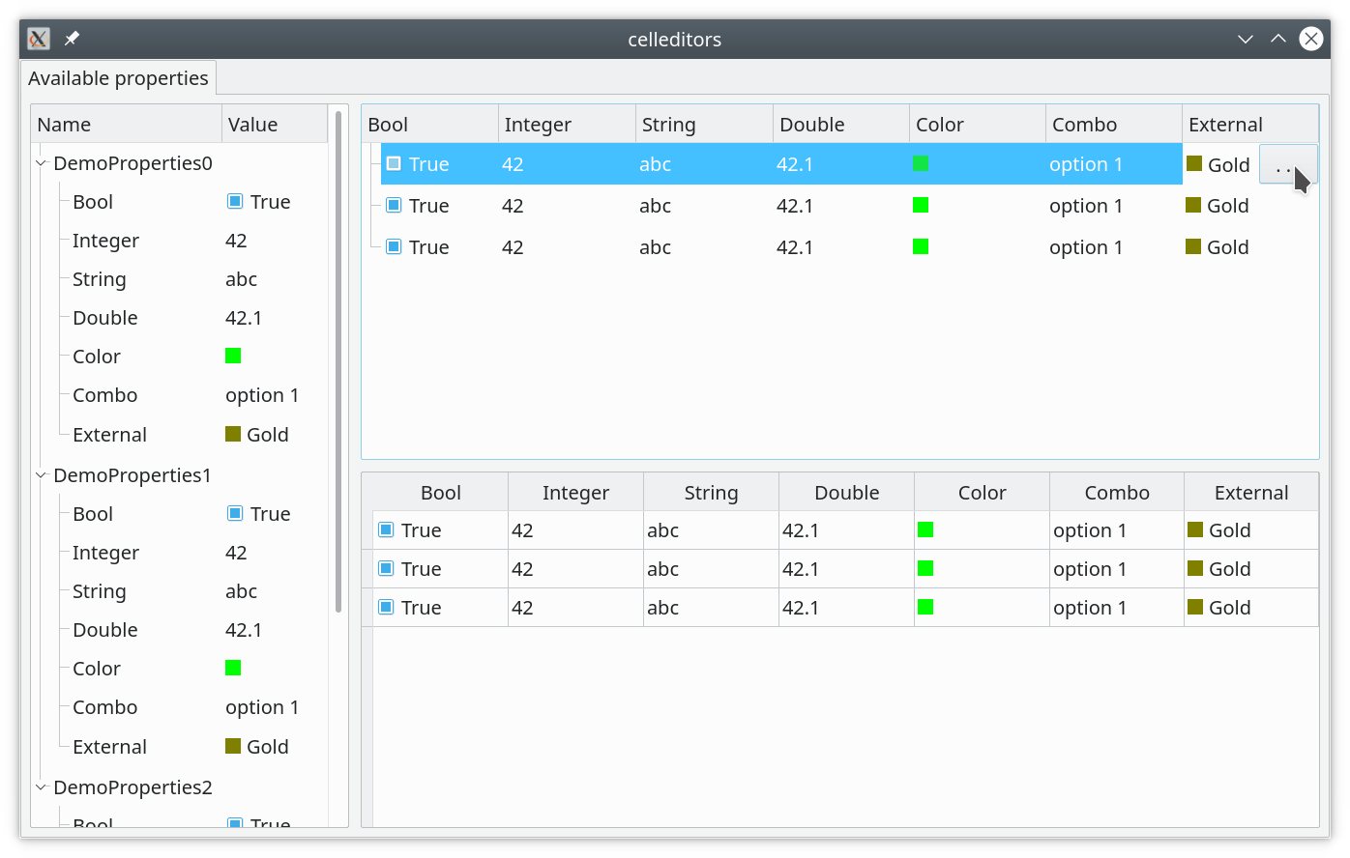The height and width of the screenshot is (858, 1350).
Task: Toggle Bool checkbox in third lower-table row
Action: 386,607
